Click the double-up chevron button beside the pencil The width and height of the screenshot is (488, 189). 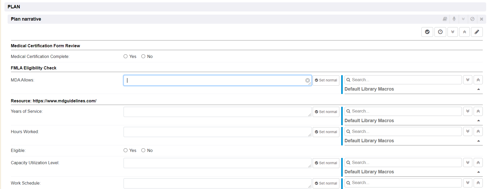coord(464,32)
